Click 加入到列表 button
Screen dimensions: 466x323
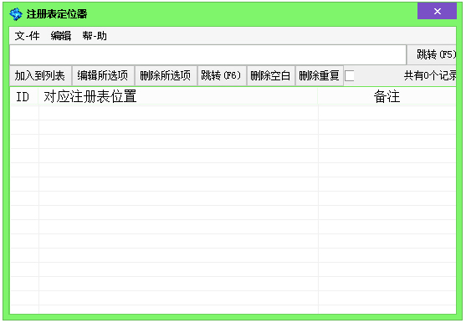click(x=40, y=76)
